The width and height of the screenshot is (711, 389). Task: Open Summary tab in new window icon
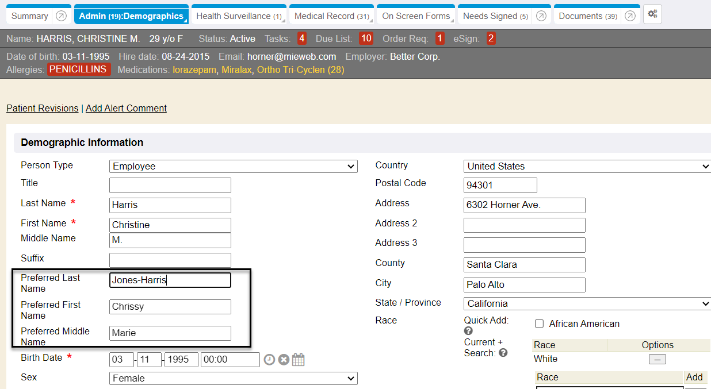click(x=62, y=16)
